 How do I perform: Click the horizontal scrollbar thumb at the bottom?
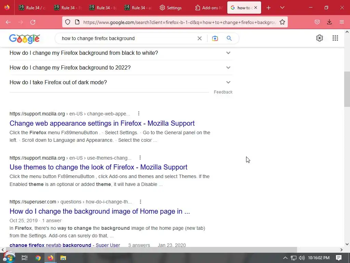(151, 250)
